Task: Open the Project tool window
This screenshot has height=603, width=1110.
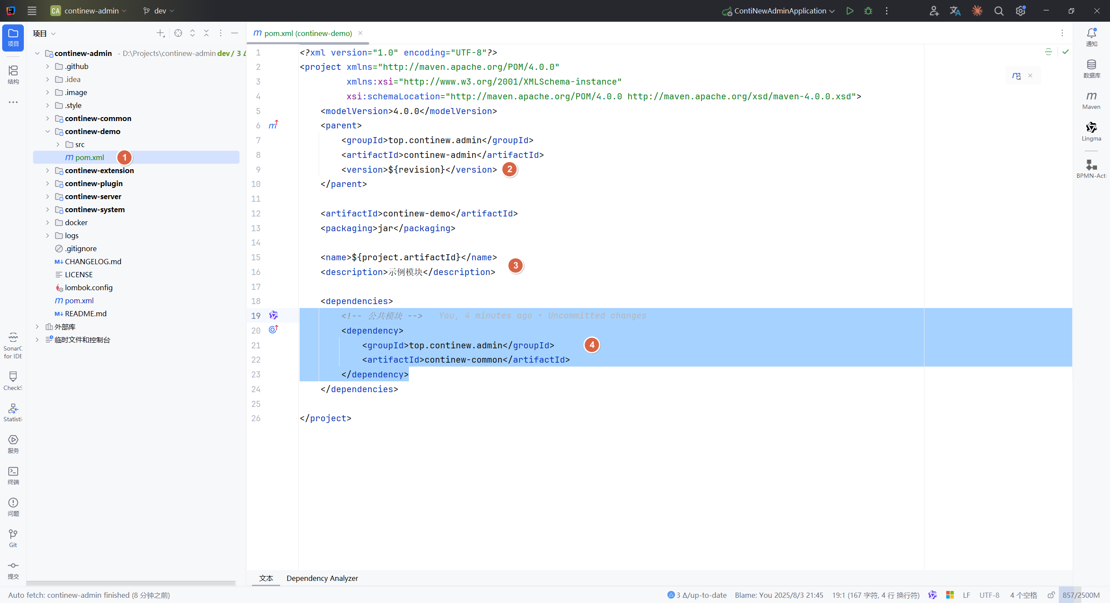Action: click(13, 38)
